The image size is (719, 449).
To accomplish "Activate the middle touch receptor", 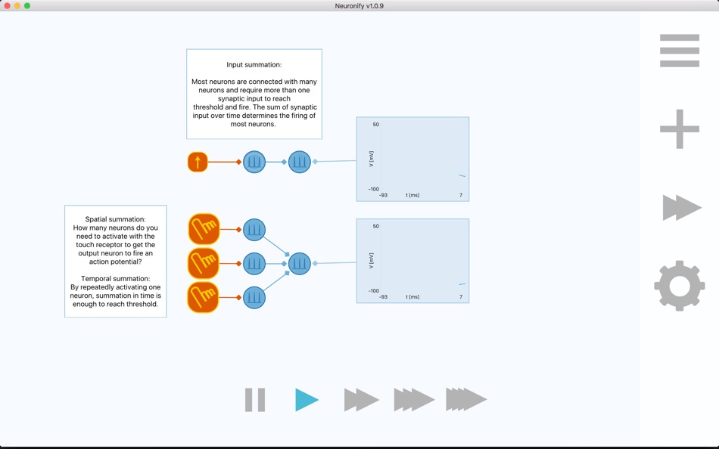I will click(204, 264).
